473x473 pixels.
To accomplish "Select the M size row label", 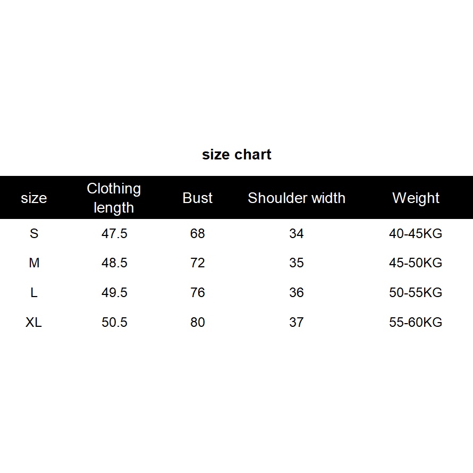I will (34, 263).
